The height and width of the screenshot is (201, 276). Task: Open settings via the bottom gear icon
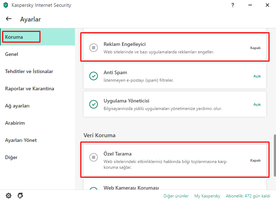9,196
